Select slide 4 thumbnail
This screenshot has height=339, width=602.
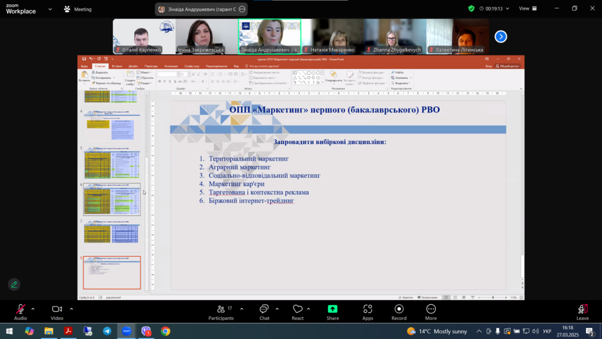click(112, 126)
